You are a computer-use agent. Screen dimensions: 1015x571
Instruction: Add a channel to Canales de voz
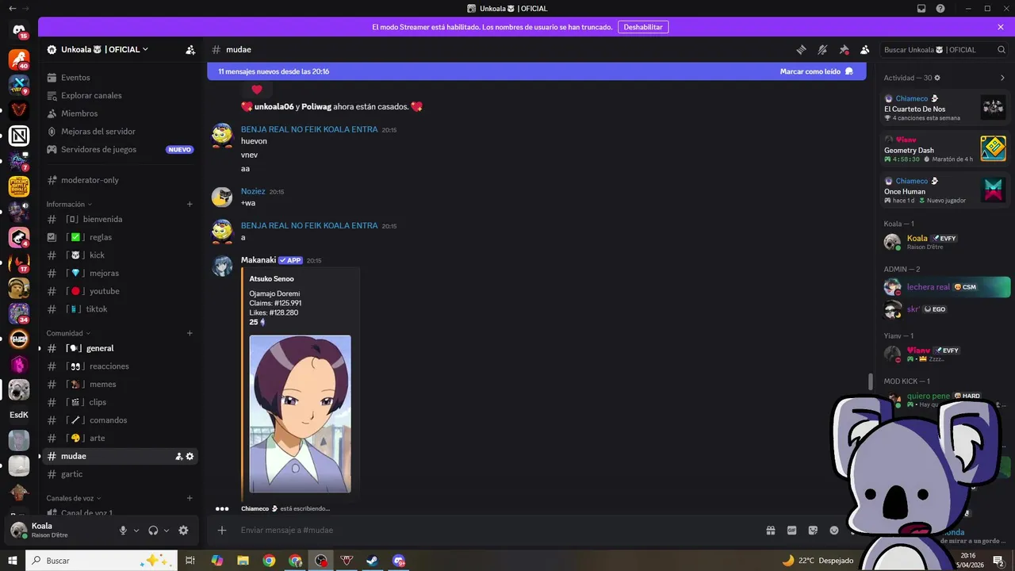[x=190, y=498]
